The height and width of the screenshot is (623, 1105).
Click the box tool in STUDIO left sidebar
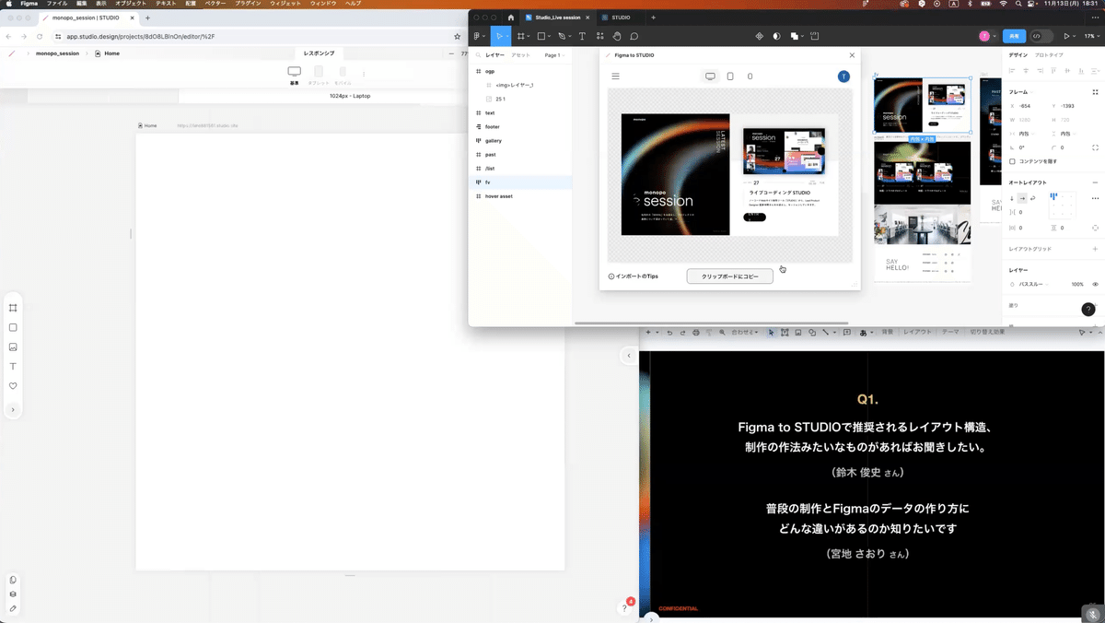coord(13,327)
